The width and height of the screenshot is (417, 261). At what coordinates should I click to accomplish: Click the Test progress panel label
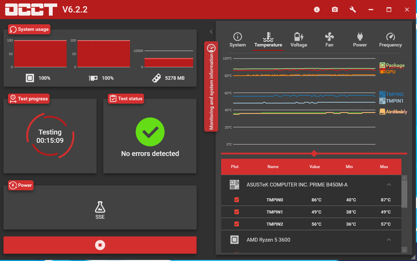click(29, 98)
